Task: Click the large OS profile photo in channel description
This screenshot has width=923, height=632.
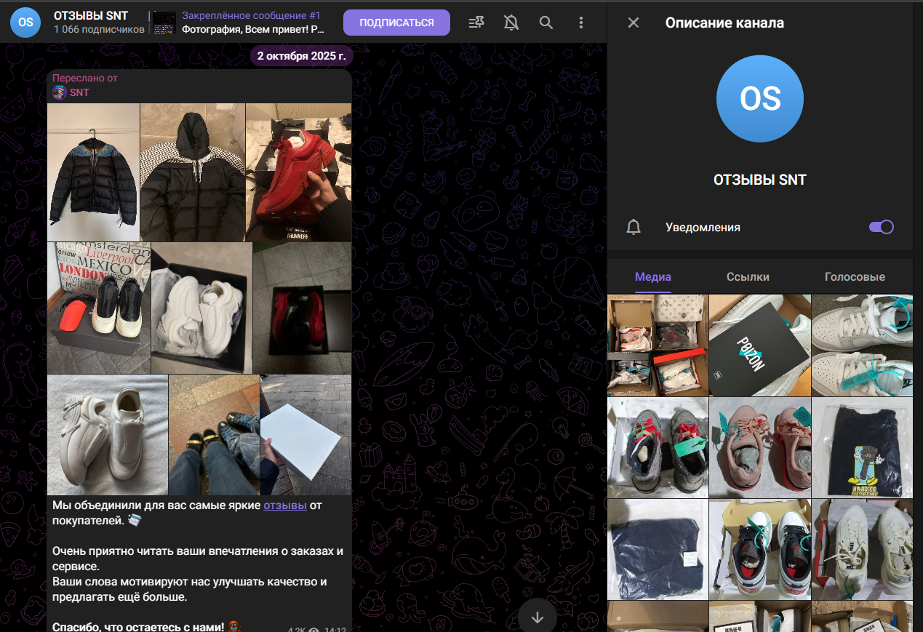Action: [x=759, y=99]
